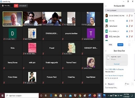Click the Recording indicator icon
The height and width of the screenshot is (98, 135).
point(3,6)
